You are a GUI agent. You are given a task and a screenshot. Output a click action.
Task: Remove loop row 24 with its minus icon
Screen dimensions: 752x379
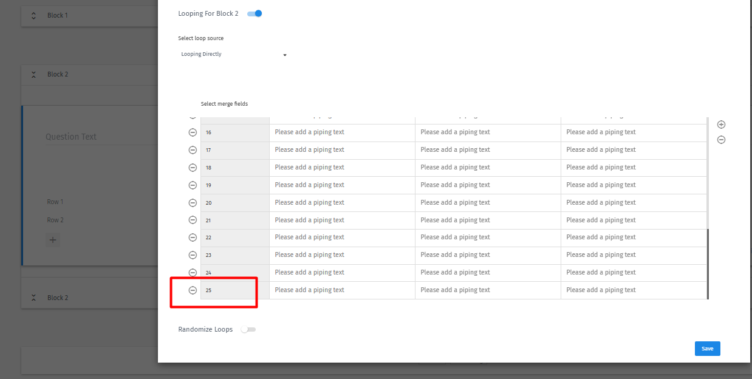pyautogui.click(x=193, y=273)
